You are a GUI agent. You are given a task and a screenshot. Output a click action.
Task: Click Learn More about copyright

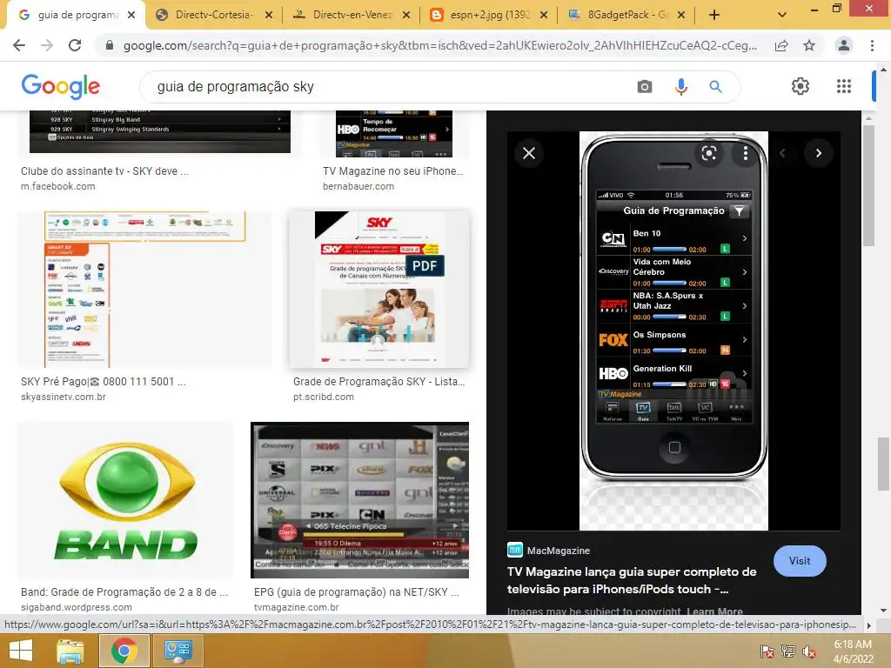714,611
